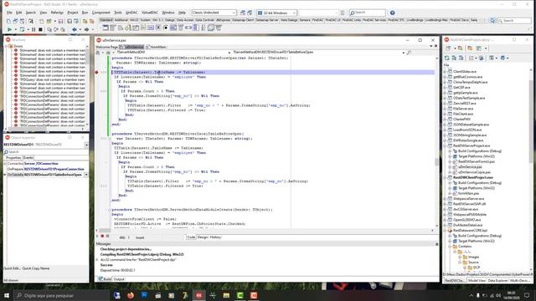
Task: Select the TCheckBox palette component icon
Action: (158, 28)
